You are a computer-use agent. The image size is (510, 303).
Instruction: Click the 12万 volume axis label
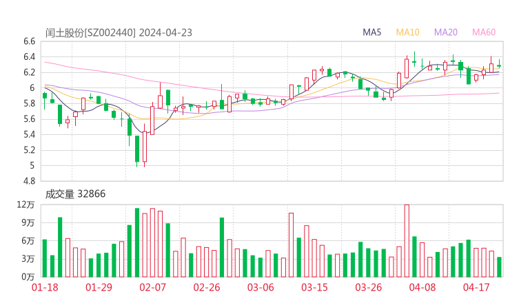[26, 205]
